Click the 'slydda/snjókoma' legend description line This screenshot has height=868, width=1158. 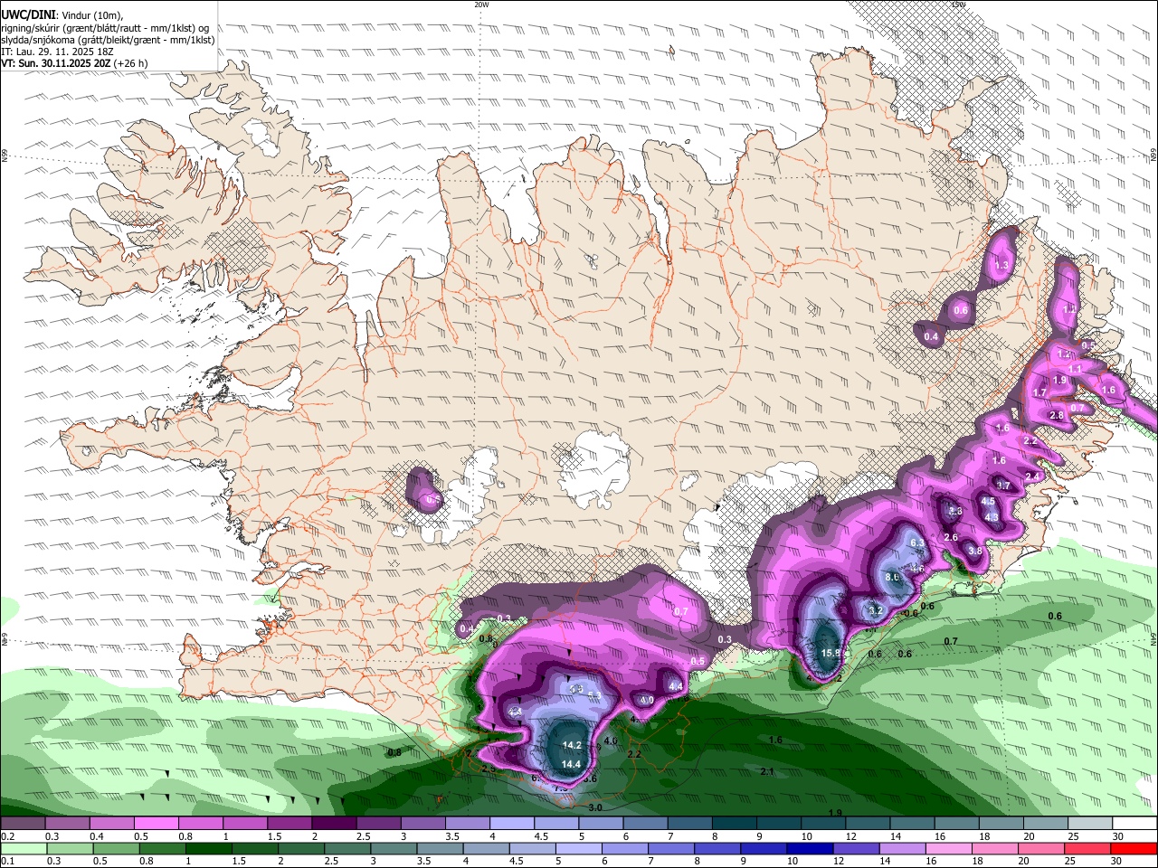(108, 40)
